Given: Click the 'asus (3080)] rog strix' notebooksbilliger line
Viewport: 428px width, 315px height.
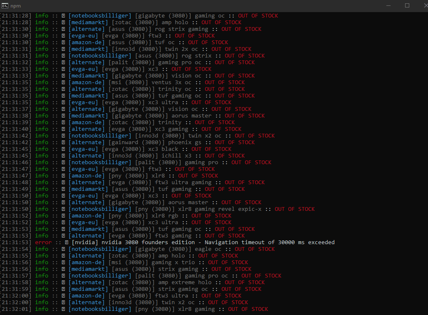Looking at the screenshot, I should (132, 56).
